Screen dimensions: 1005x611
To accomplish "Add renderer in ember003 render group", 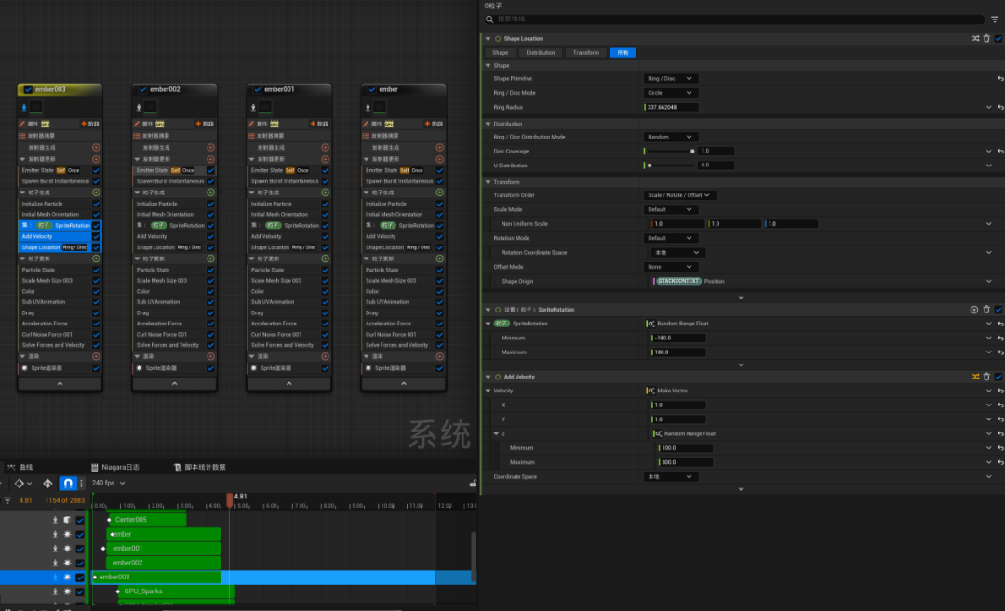I will point(96,356).
